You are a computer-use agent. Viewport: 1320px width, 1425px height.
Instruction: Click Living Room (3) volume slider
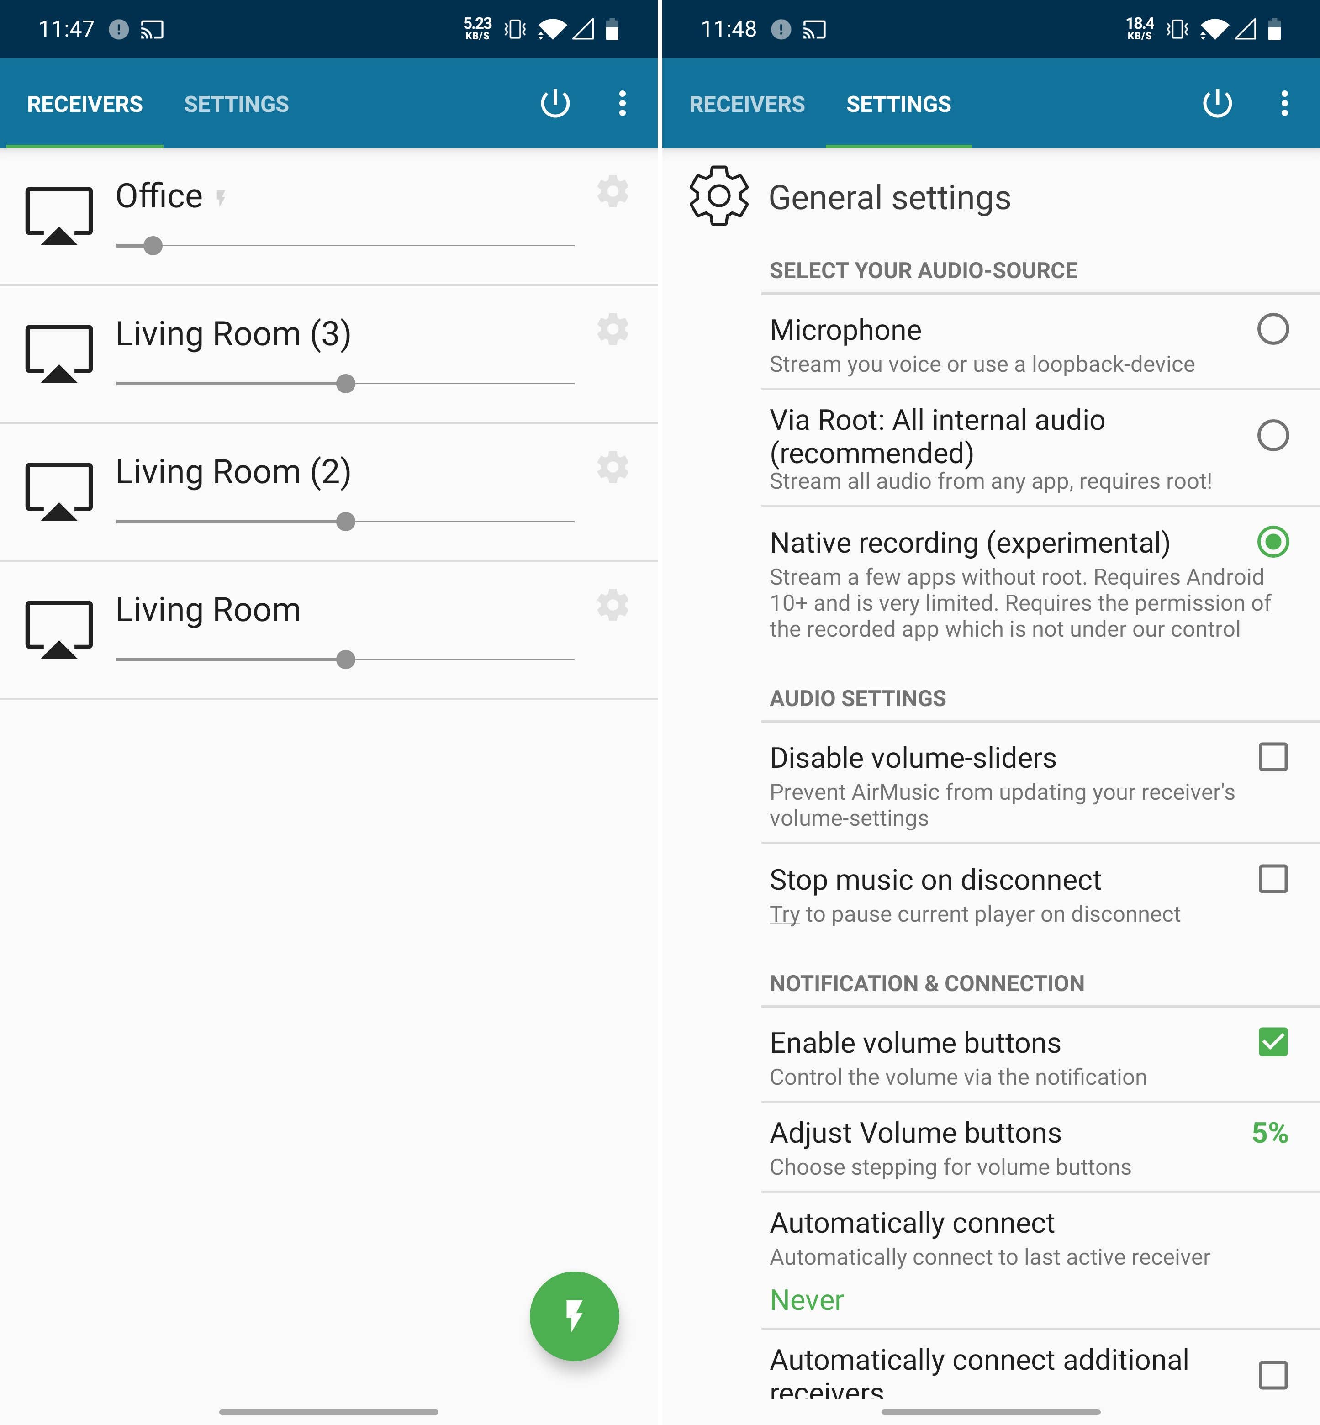point(345,384)
